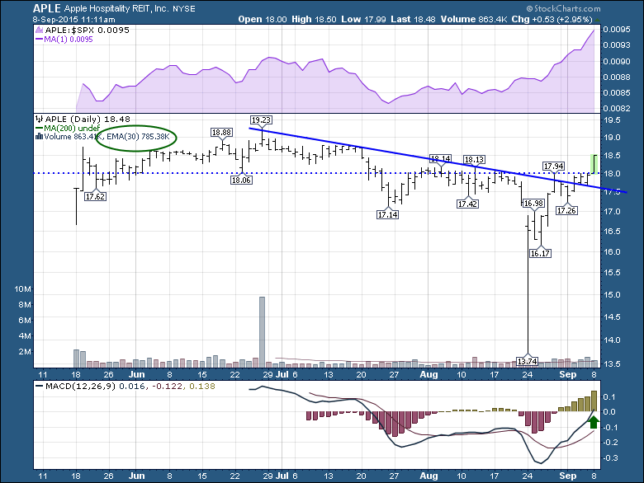The image size is (644, 483).
Task: Click the latest green price bar
Action: (594, 164)
